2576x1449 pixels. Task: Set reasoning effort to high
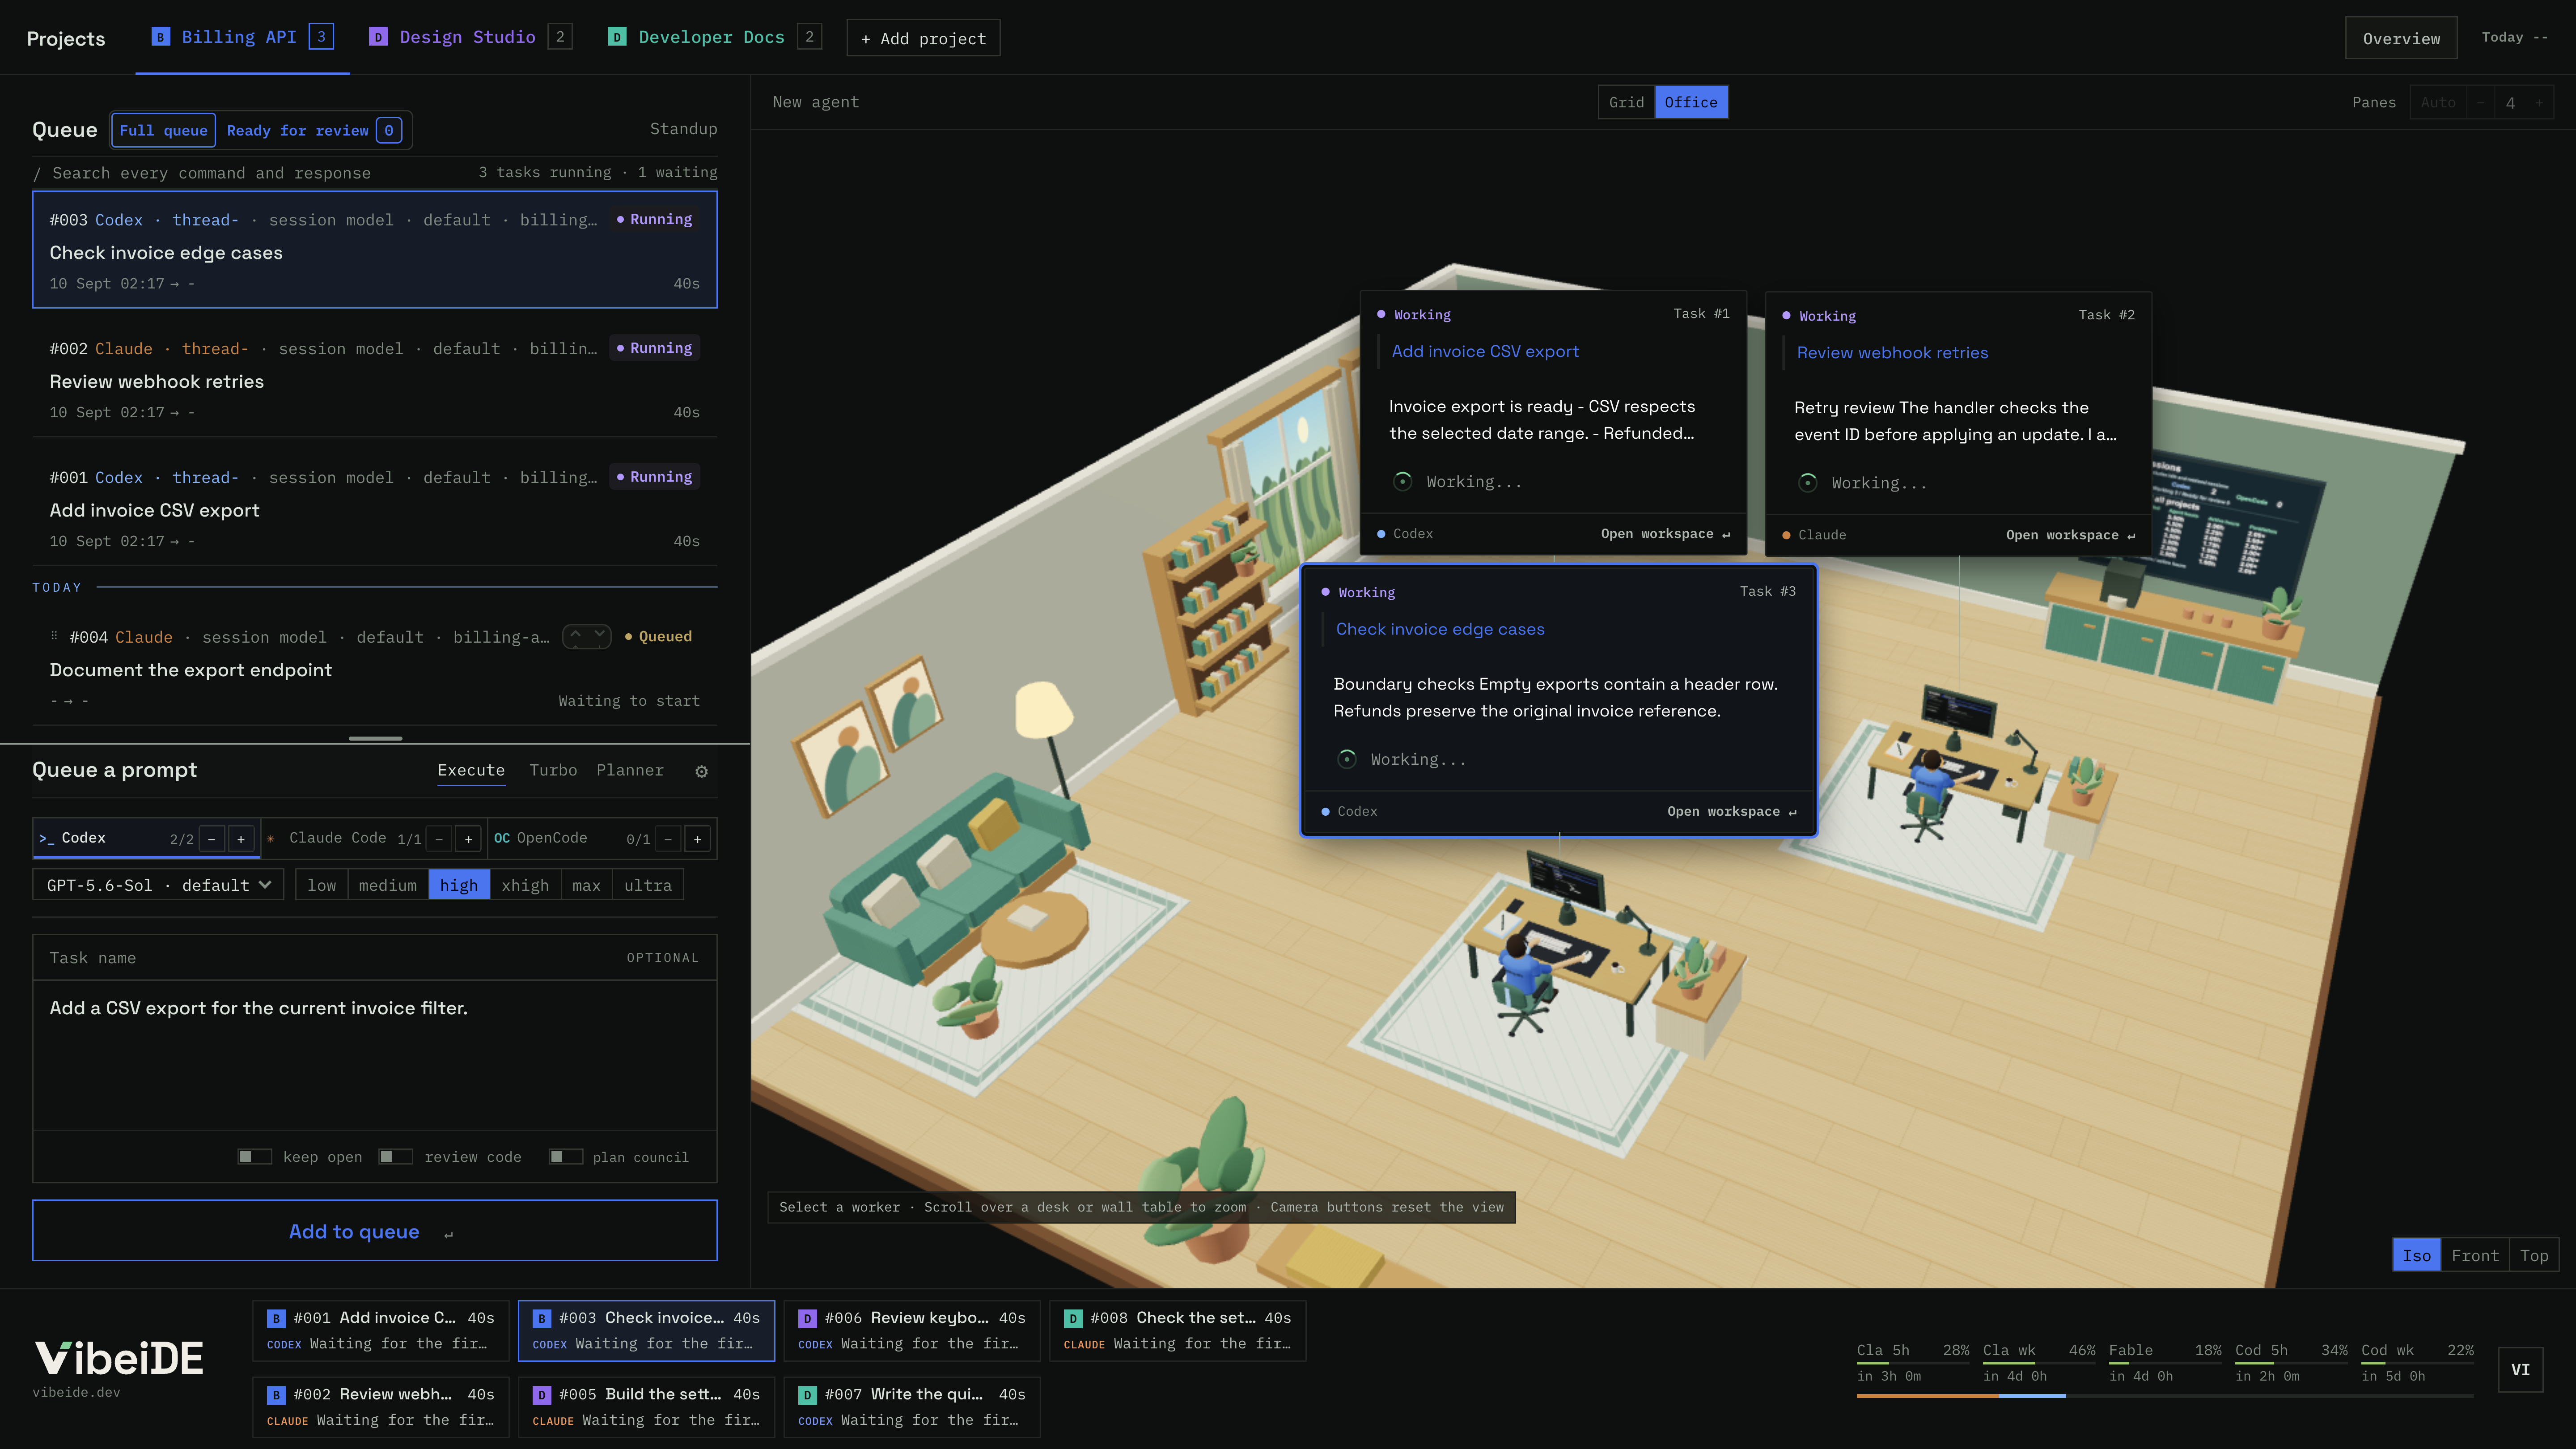click(x=459, y=885)
